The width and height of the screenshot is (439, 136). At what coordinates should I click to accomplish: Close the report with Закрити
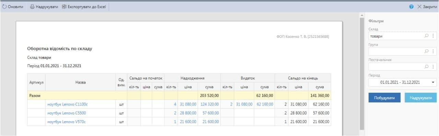(427, 7)
